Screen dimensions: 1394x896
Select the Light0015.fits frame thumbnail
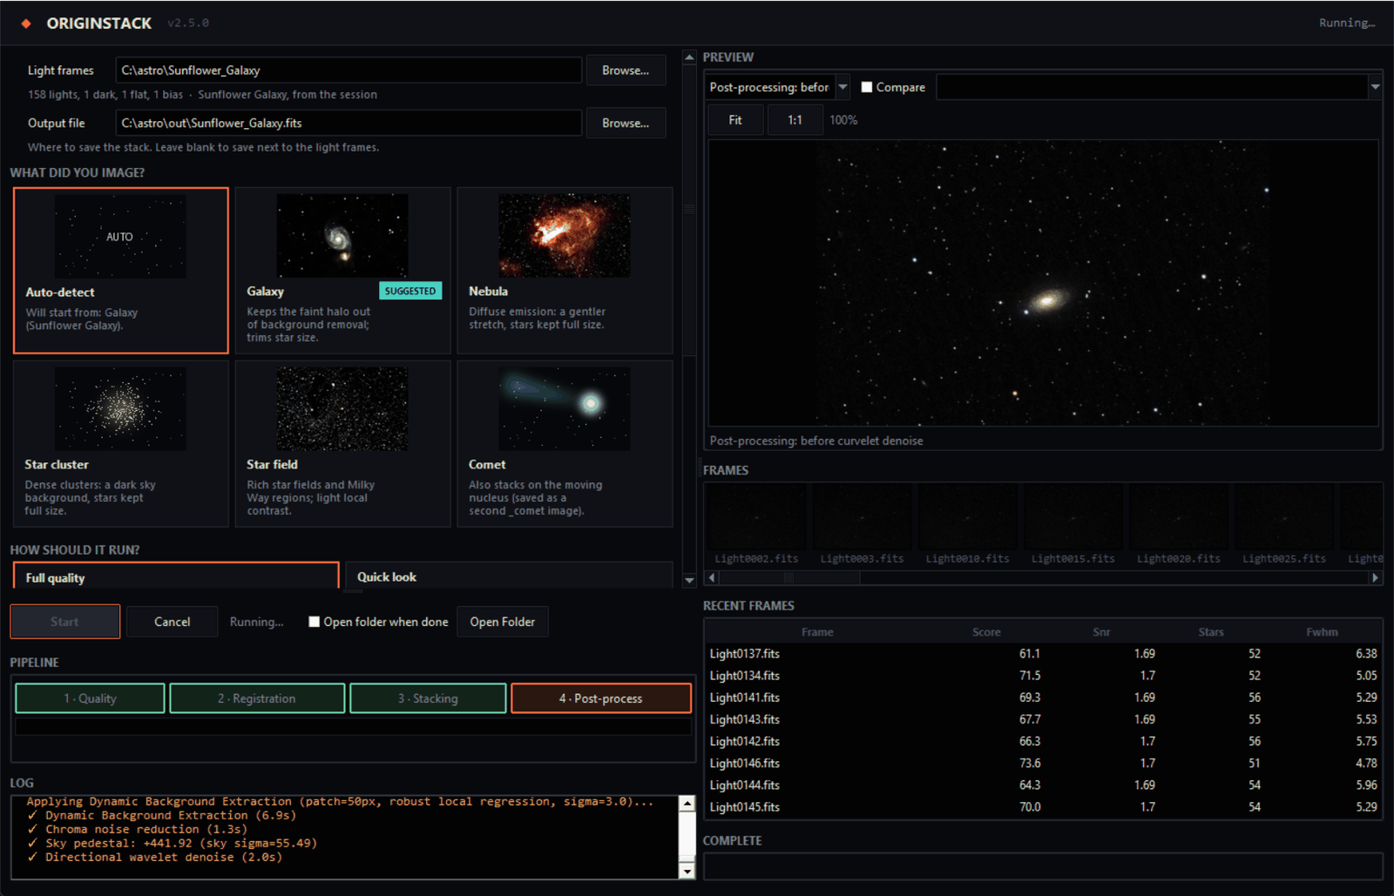1073,524
